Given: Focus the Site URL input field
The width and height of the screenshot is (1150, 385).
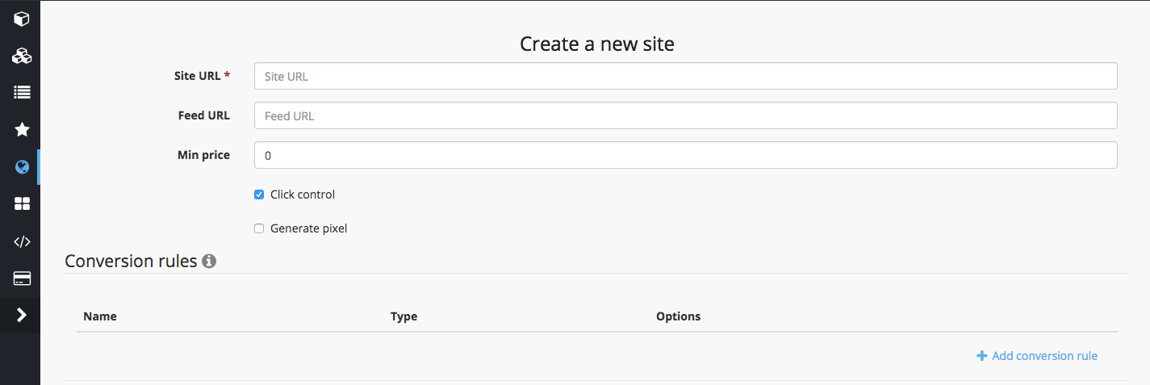Looking at the screenshot, I should click(x=685, y=77).
